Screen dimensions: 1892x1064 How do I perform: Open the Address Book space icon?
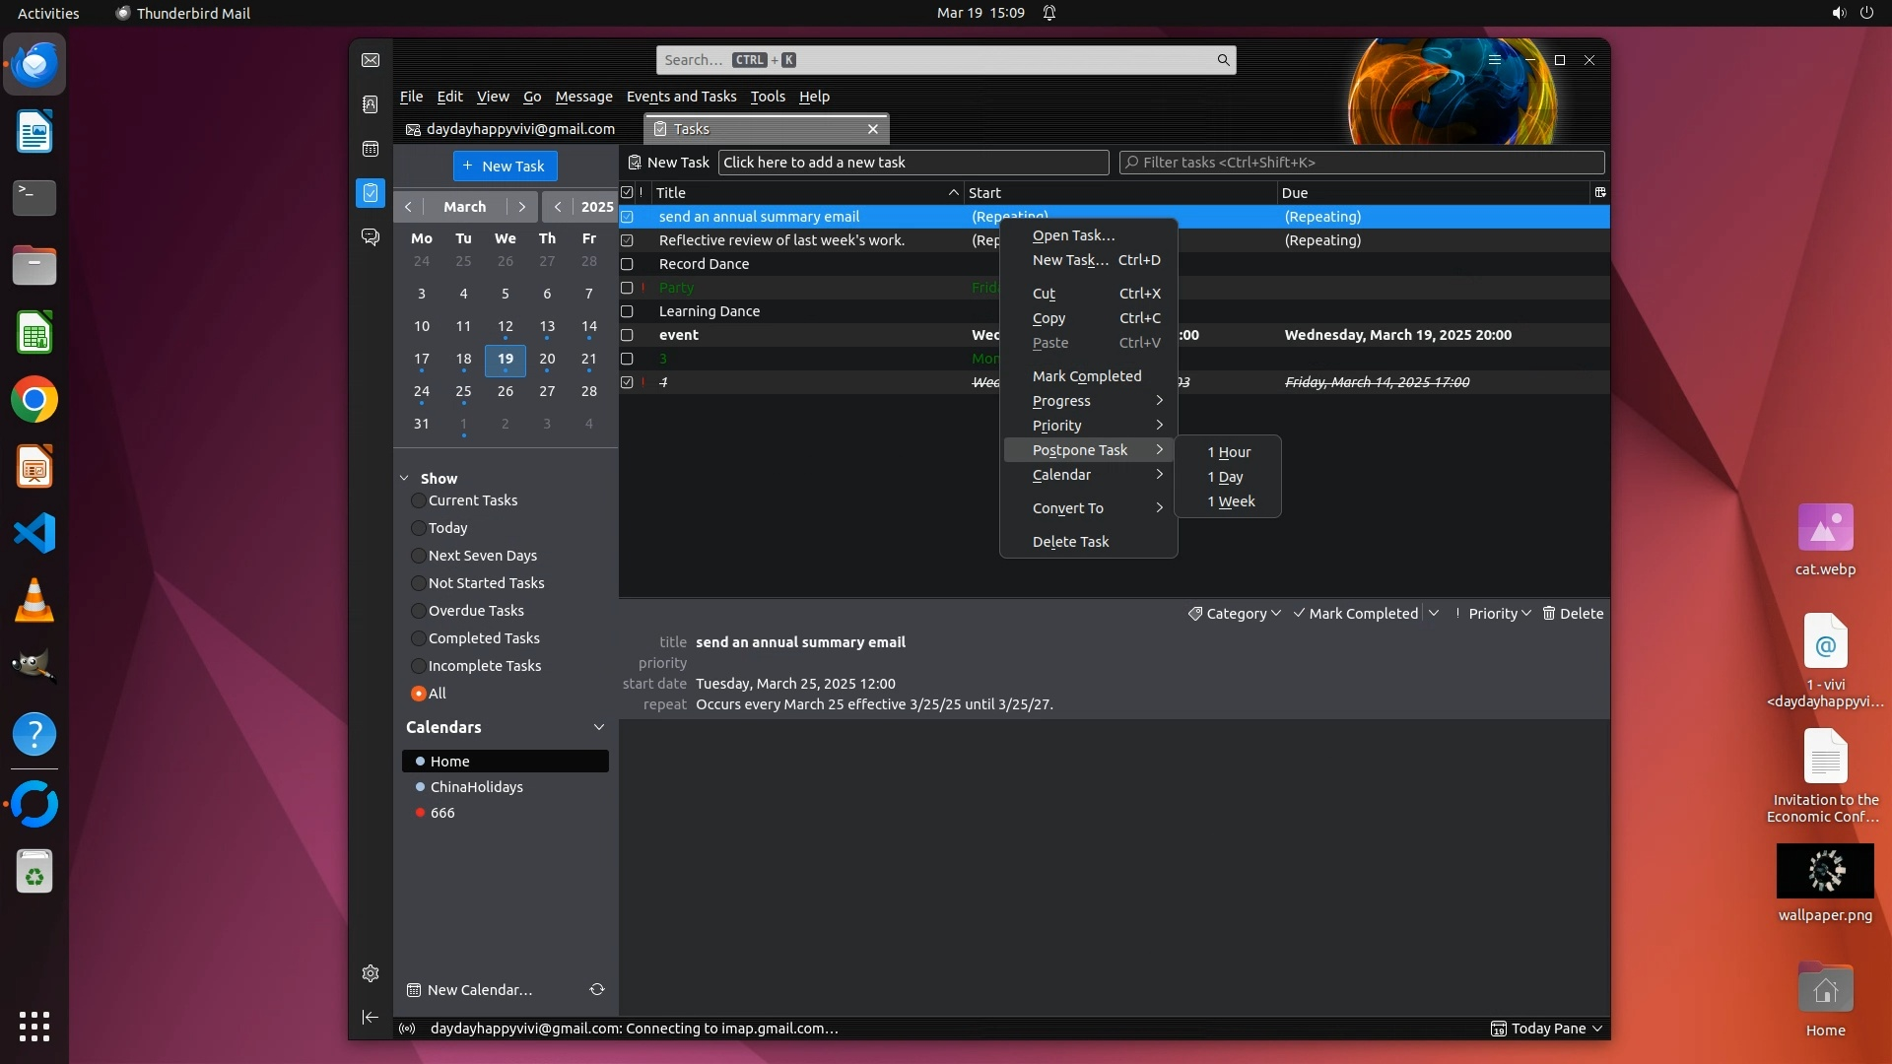click(x=371, y=104)
